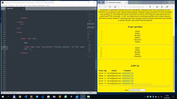Open the taskbar clock and calendar
Screen dimensions: 177x99
[167, 97]
